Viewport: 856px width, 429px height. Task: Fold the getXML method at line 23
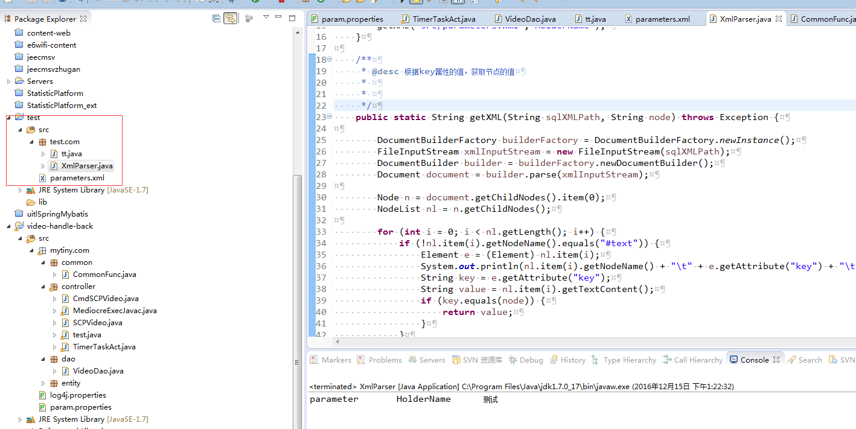330,116
